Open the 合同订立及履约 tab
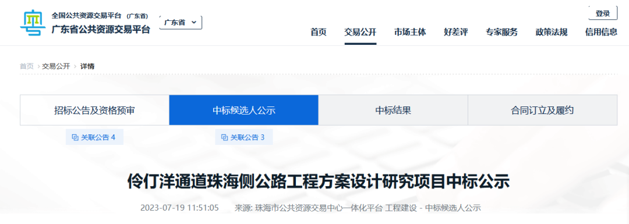Image resolution: width=629 pixels, height=224 pixels. click(x=542, y=110)
